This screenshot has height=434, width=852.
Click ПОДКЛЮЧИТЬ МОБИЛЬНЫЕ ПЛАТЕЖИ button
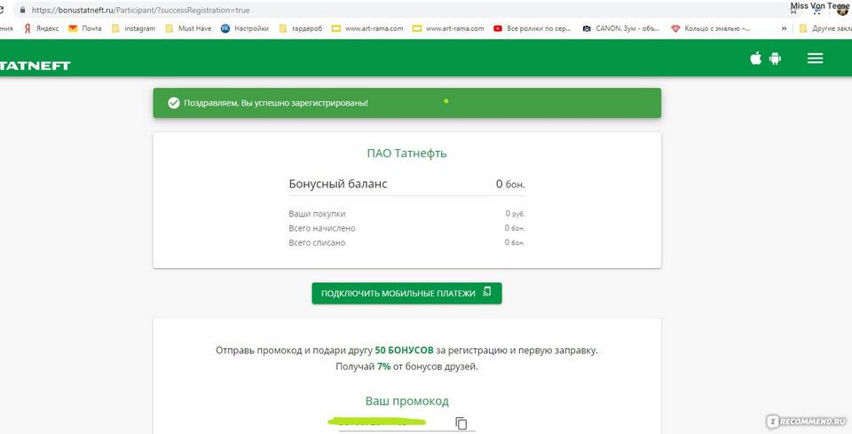pos(406,293)
